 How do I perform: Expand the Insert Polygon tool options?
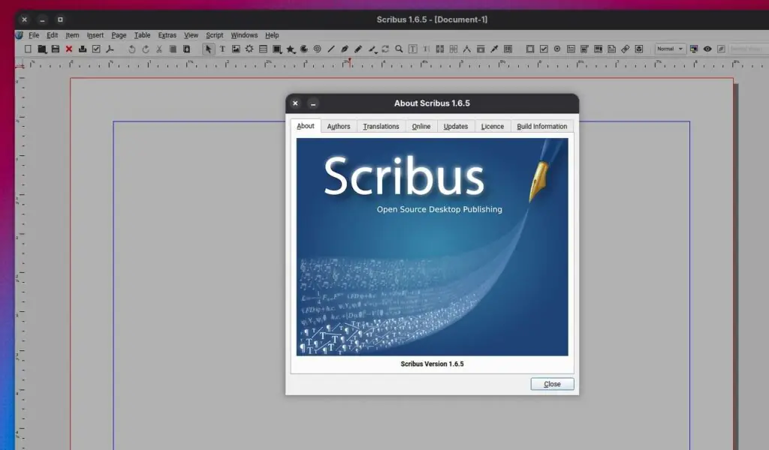pyautogui.click(x=294, y=51)
